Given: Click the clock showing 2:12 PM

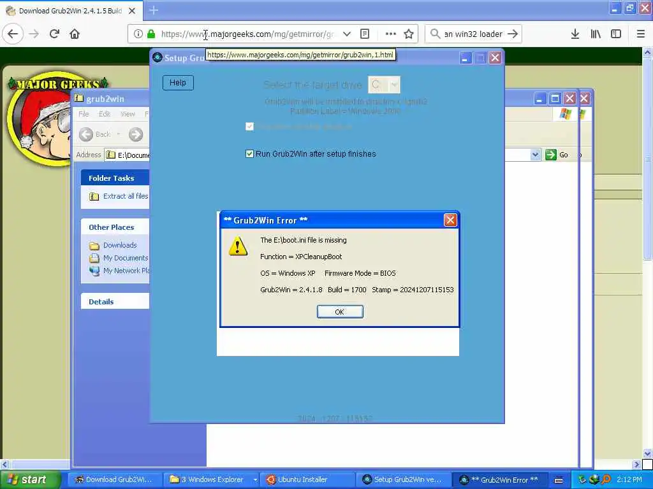Looking at the screenshot, I should click(x=629, y=480).
